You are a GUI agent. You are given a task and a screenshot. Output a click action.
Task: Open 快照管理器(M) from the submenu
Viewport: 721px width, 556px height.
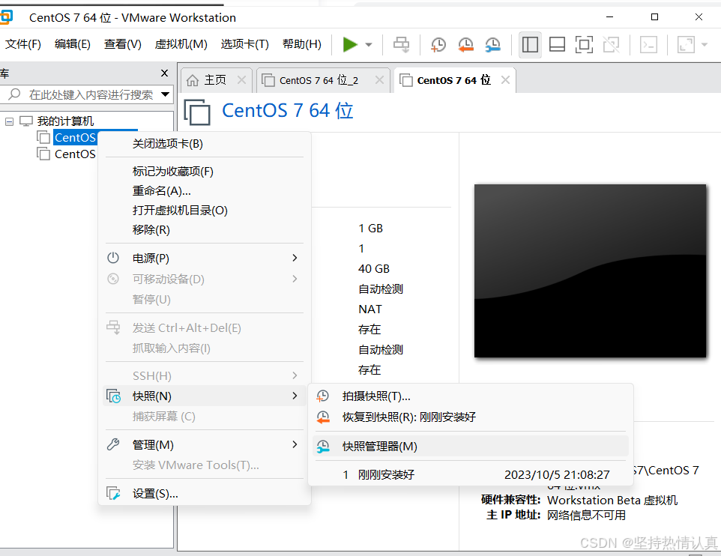[x=471, y=447]
